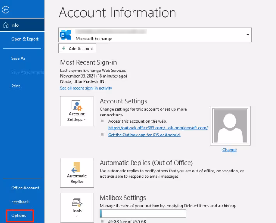Click the Account Information heading
Screen dimensions: 276x223
tap(118, 12)
